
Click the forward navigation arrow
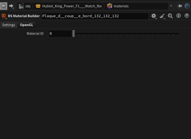point(11,6)
